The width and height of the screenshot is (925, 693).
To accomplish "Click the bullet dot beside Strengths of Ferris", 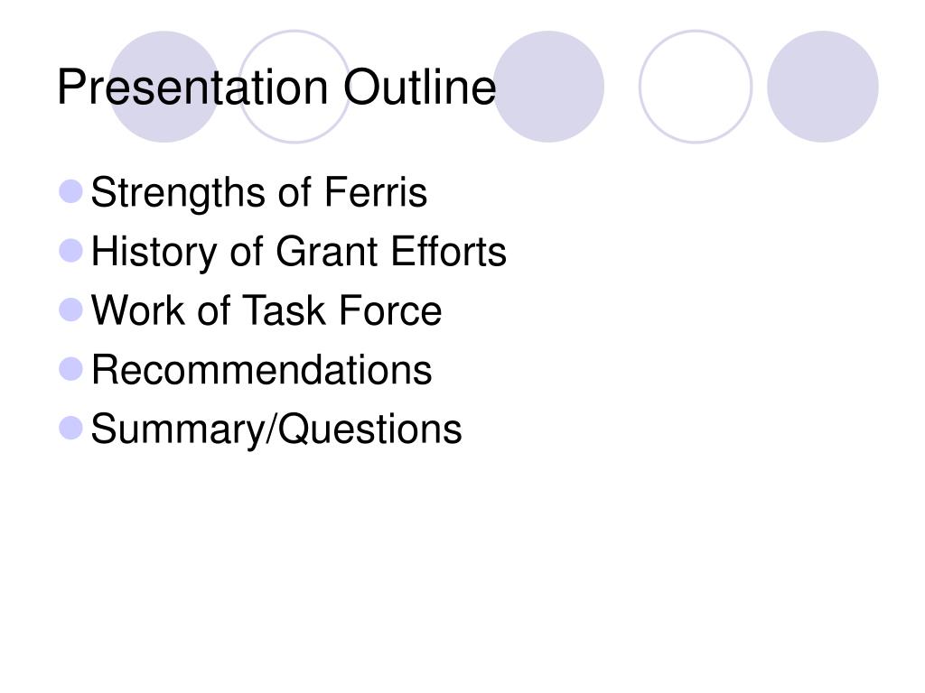I will [70, 191].
